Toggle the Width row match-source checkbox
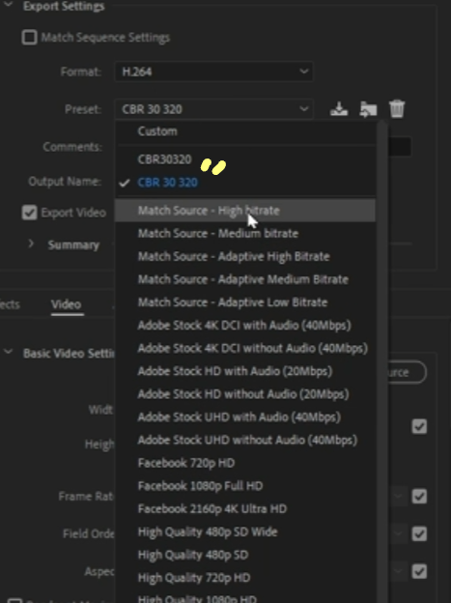 tap(419, 426)
